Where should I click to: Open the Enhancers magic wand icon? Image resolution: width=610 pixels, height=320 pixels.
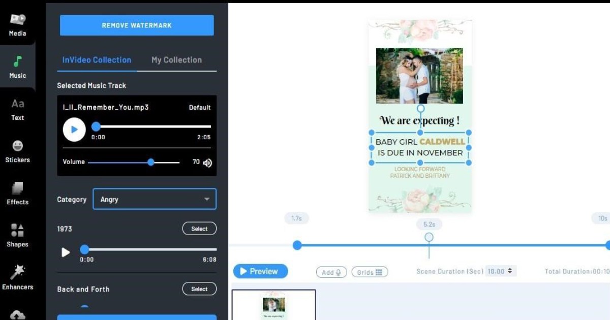tap(17, 273)
